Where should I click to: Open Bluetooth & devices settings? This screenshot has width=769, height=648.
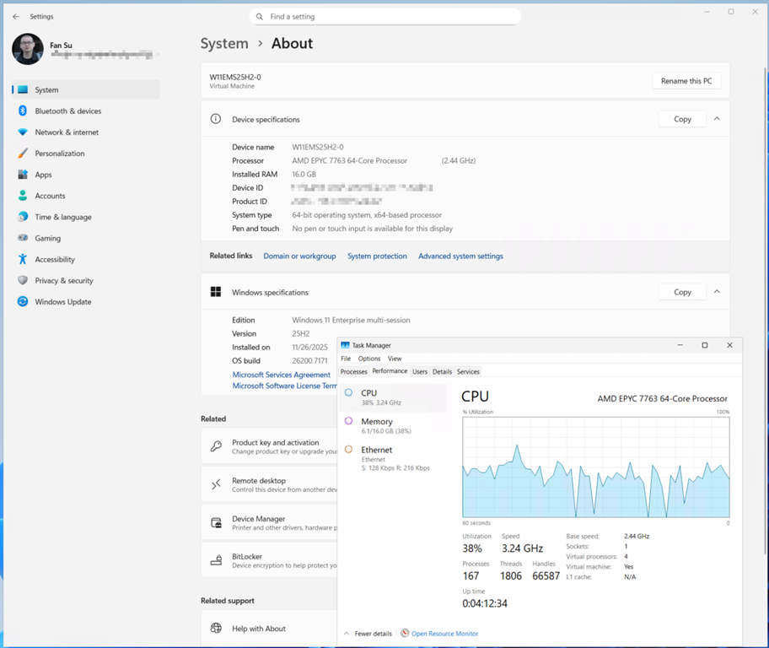pyautogui.click(x=67, y=111)
